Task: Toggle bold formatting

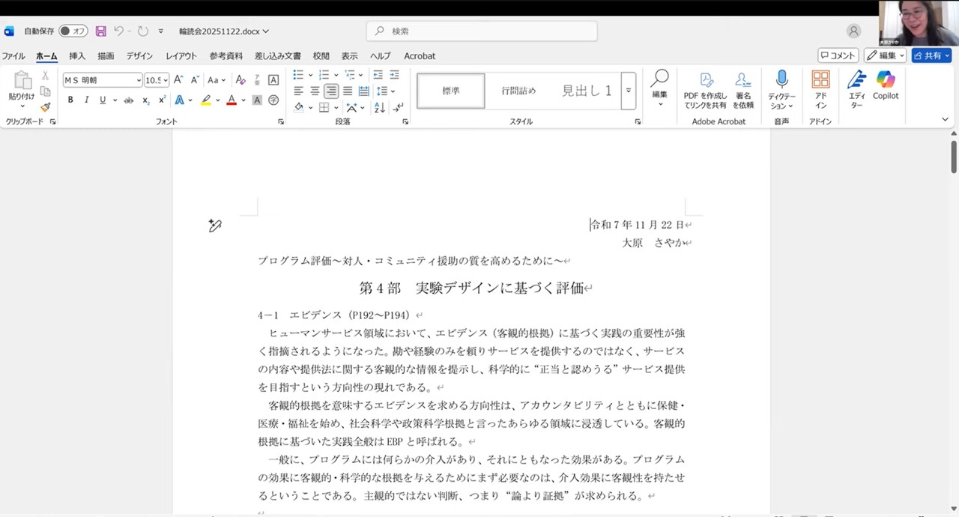Action: click(x=70, y=100)
